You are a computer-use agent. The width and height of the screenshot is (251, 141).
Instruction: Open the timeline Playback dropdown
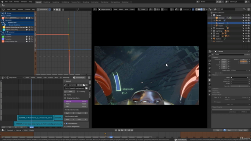coord(11,130)
